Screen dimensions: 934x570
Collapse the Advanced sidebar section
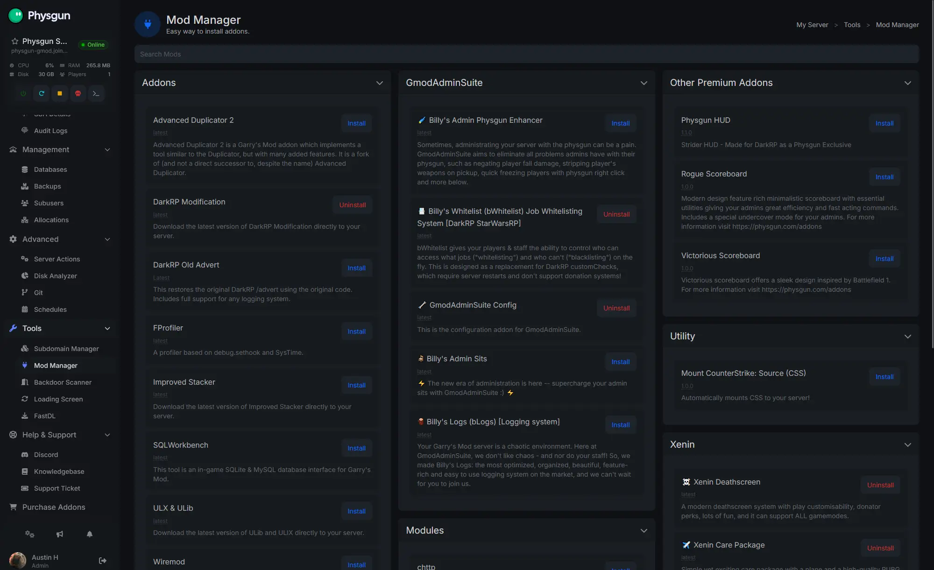60,239
